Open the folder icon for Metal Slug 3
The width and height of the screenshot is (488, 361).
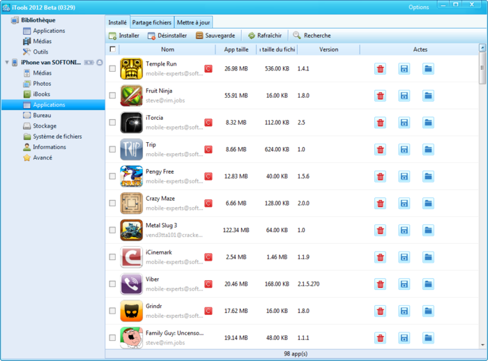427,230
